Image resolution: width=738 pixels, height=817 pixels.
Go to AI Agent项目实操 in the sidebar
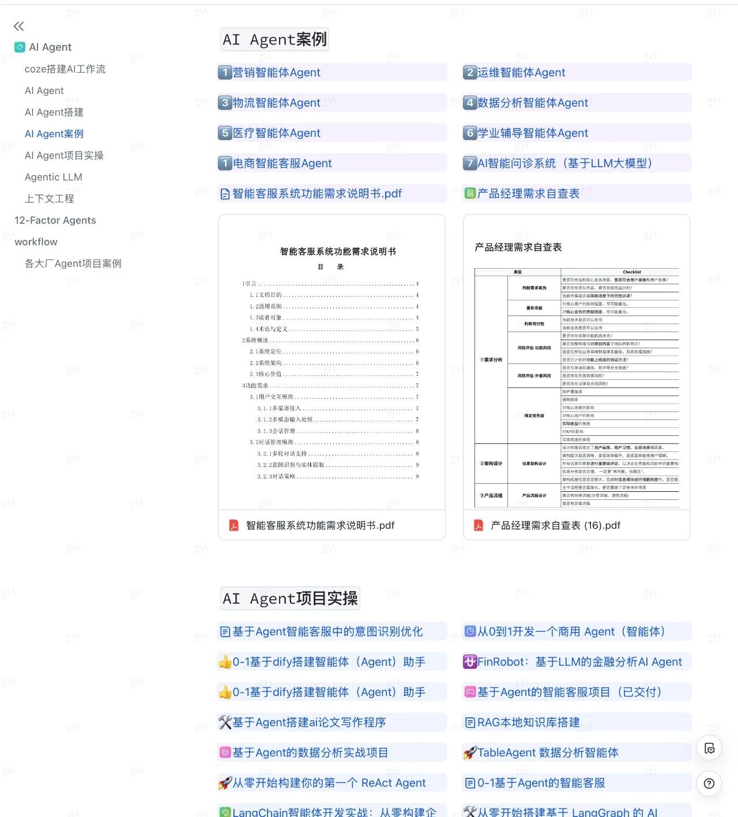tap(64, 156)
